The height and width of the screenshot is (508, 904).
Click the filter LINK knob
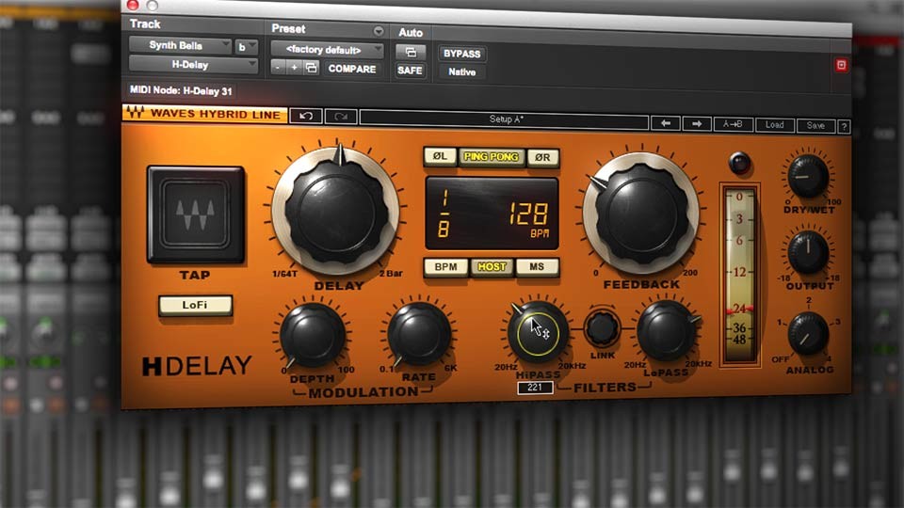602,327
